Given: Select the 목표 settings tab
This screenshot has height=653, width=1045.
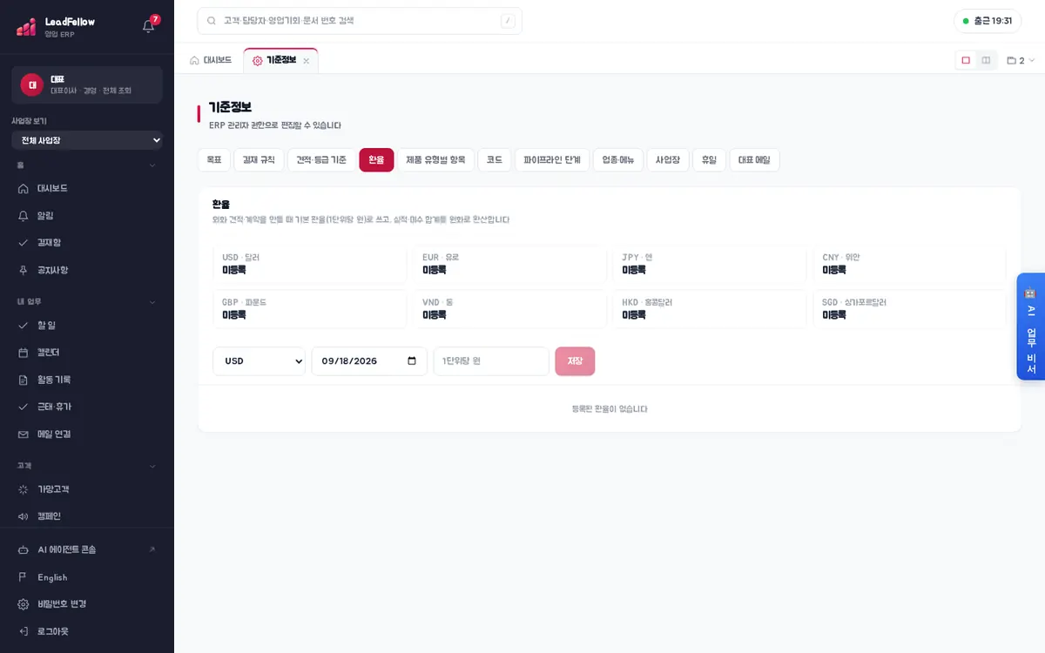Looking at the screenshot, I should 214,160.
